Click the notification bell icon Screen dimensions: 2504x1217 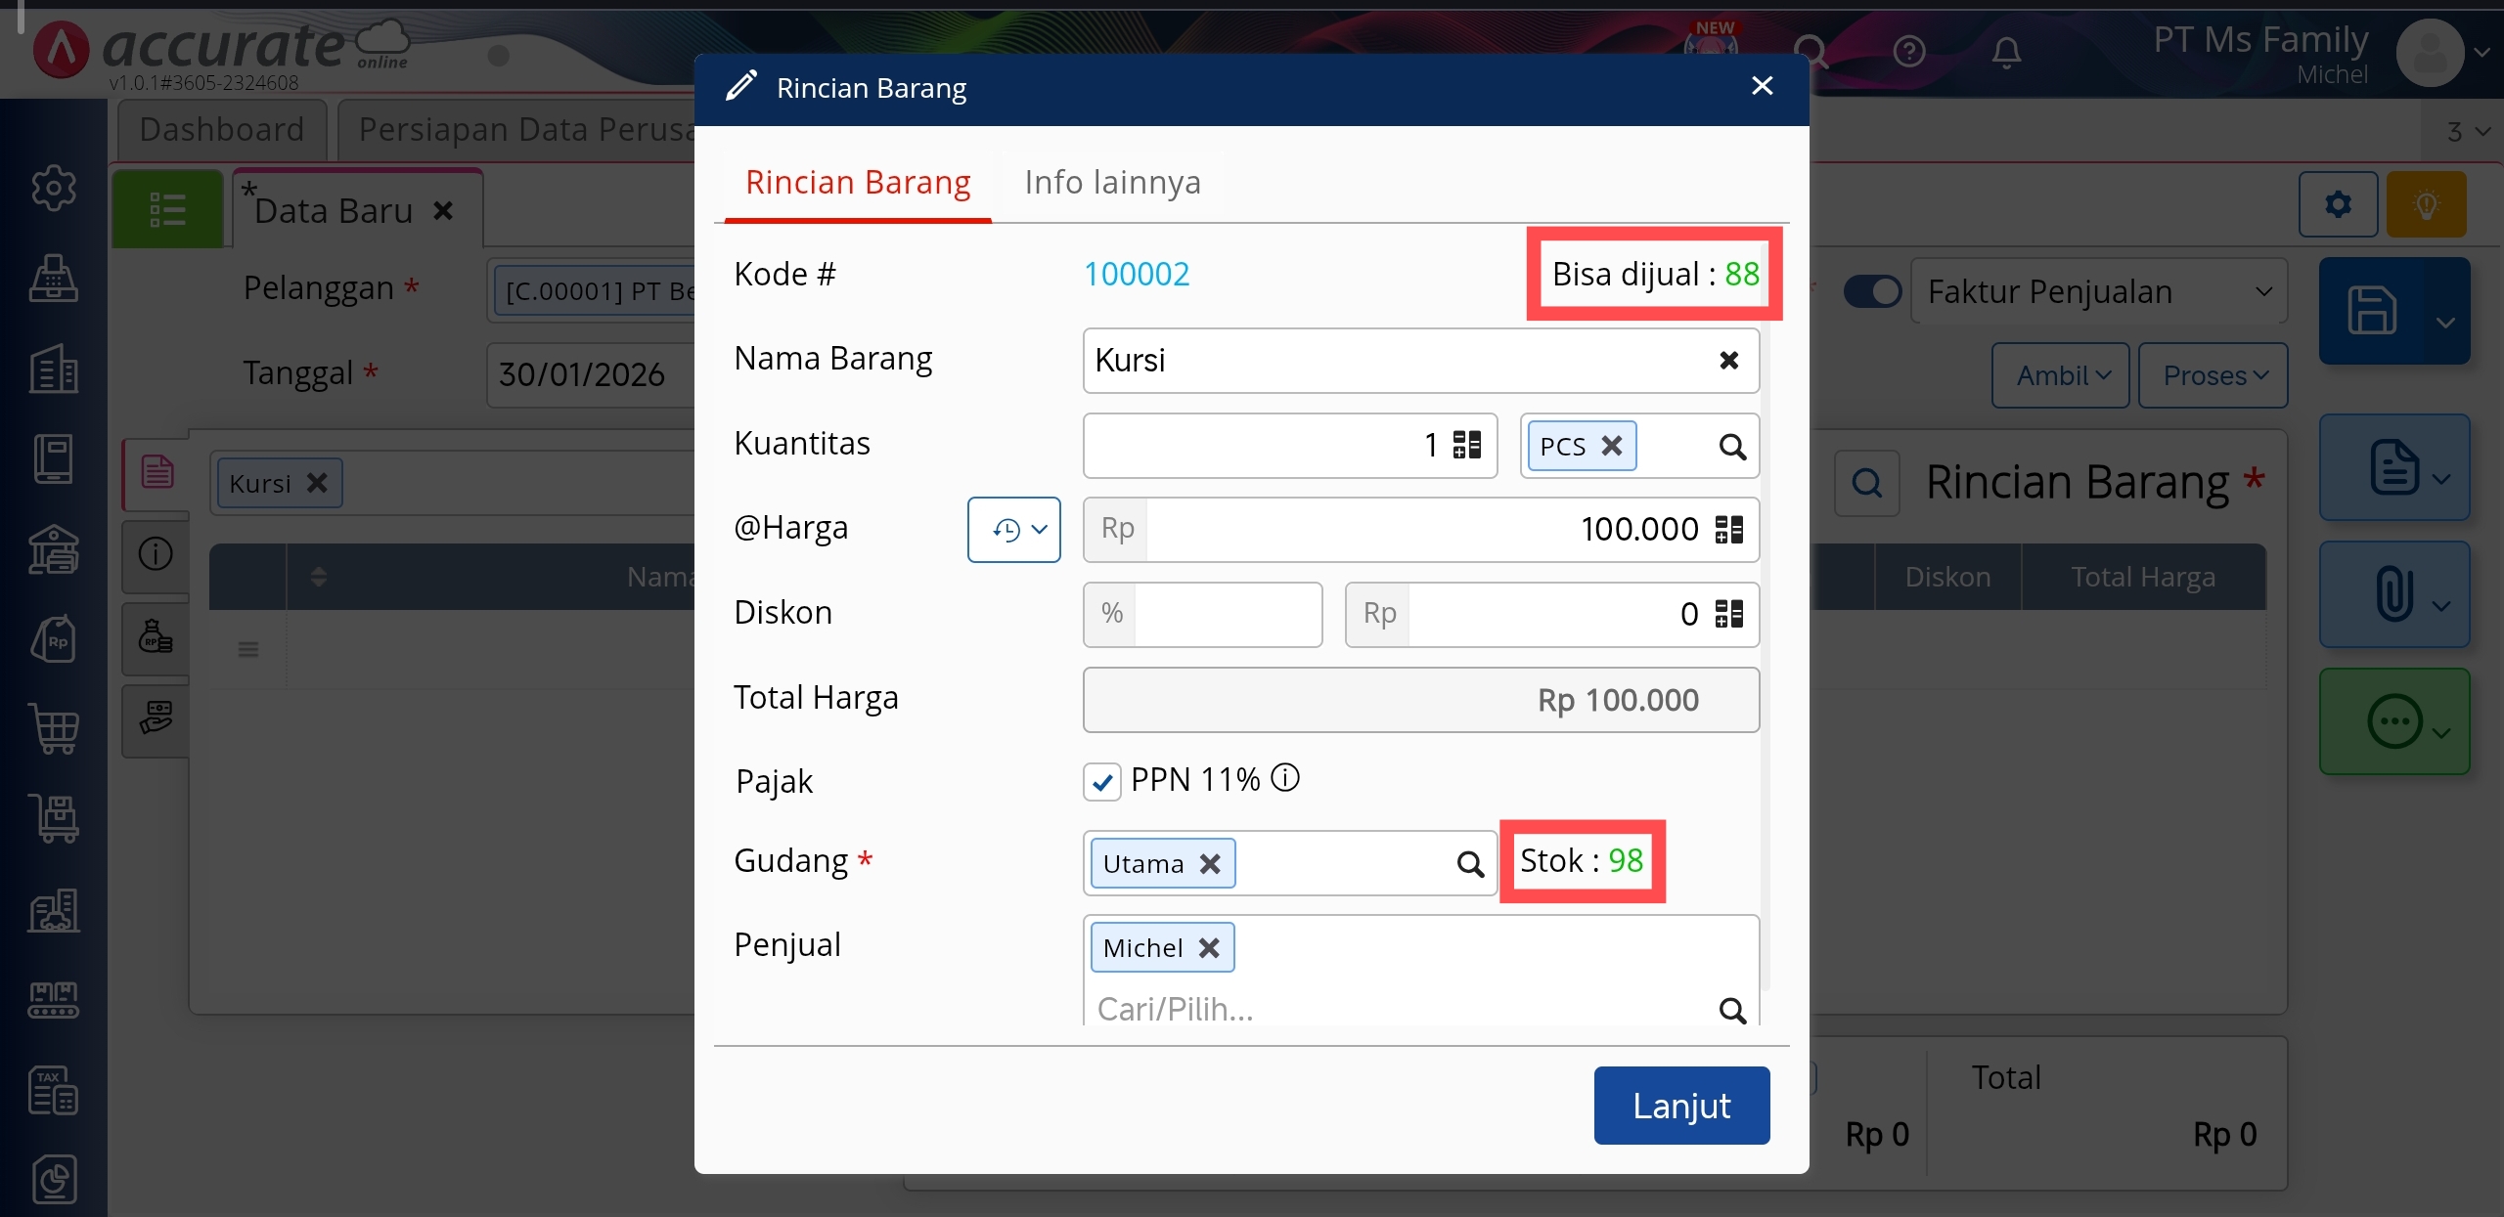coord(2006,51)
